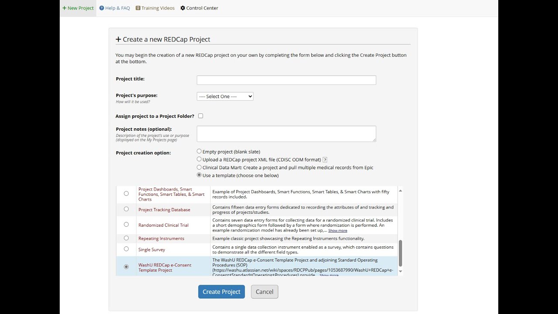
Task: Click the template list scrollbar thumb
Action: (x=400, y=253)
